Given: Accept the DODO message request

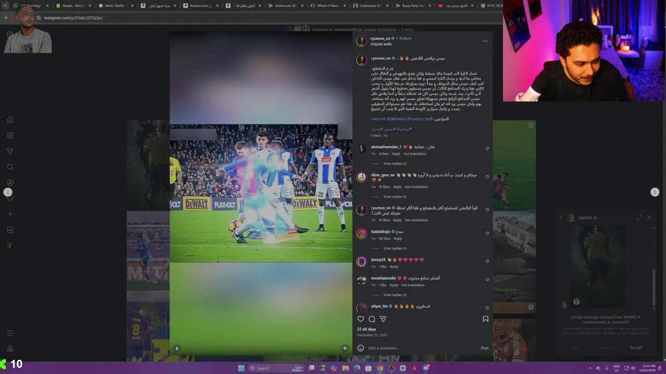Looking at the screenshot, I should click(636, 348).
